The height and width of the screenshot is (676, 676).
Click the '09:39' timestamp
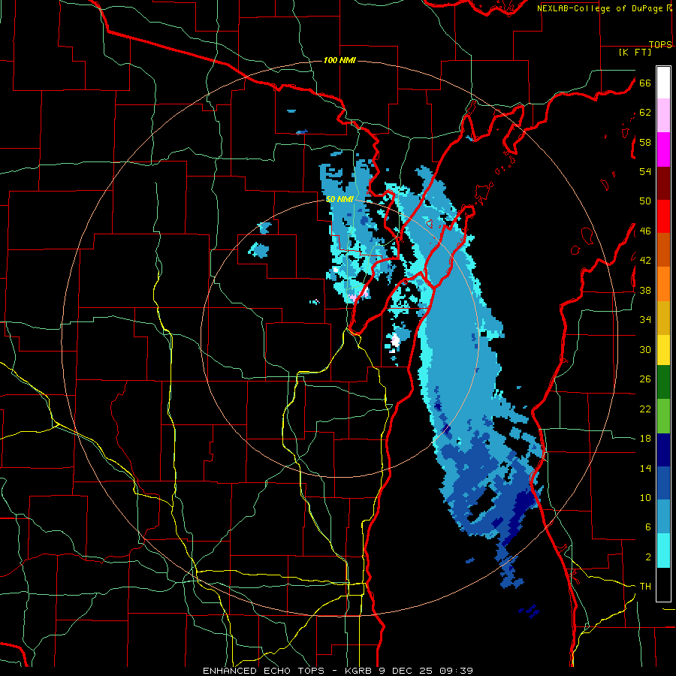[456, 671]
